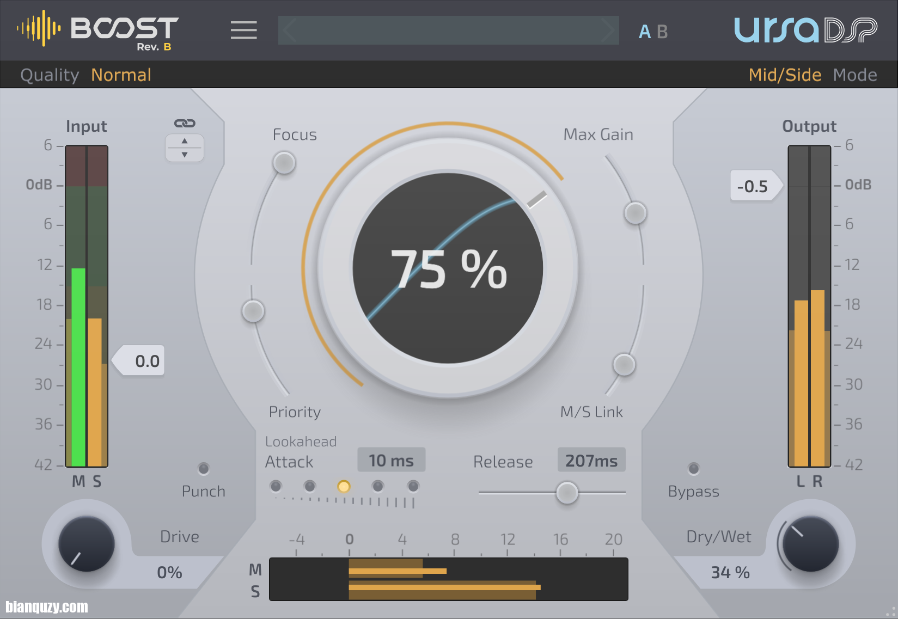Click the previous preset arrow
This screenshot has height=619, width=898.
tap(290, 30)
